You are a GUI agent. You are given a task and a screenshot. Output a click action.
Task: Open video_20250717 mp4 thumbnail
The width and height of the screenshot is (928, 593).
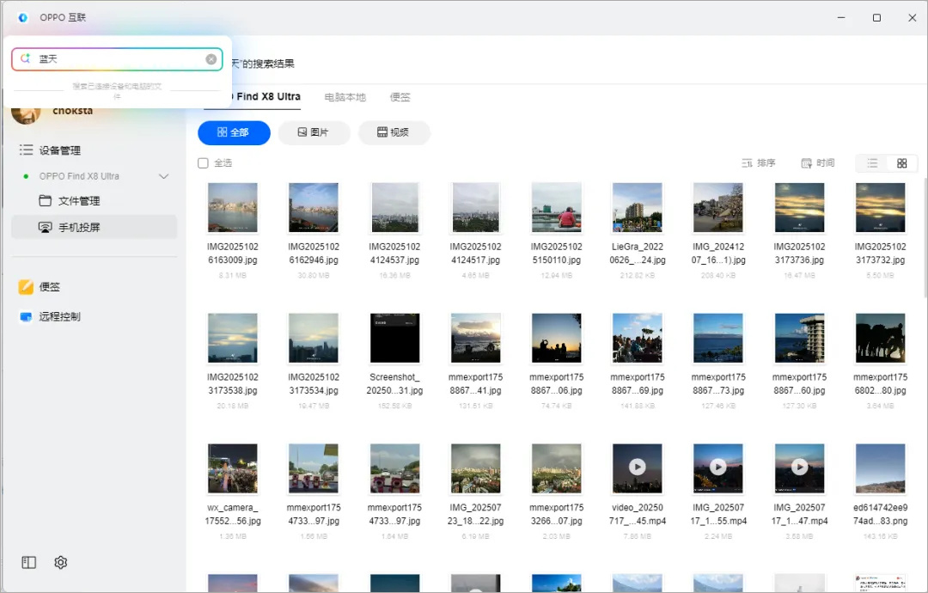(637, 468)
